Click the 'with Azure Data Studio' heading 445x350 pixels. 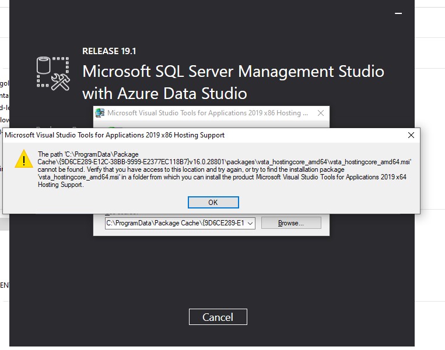click(164, 93)
